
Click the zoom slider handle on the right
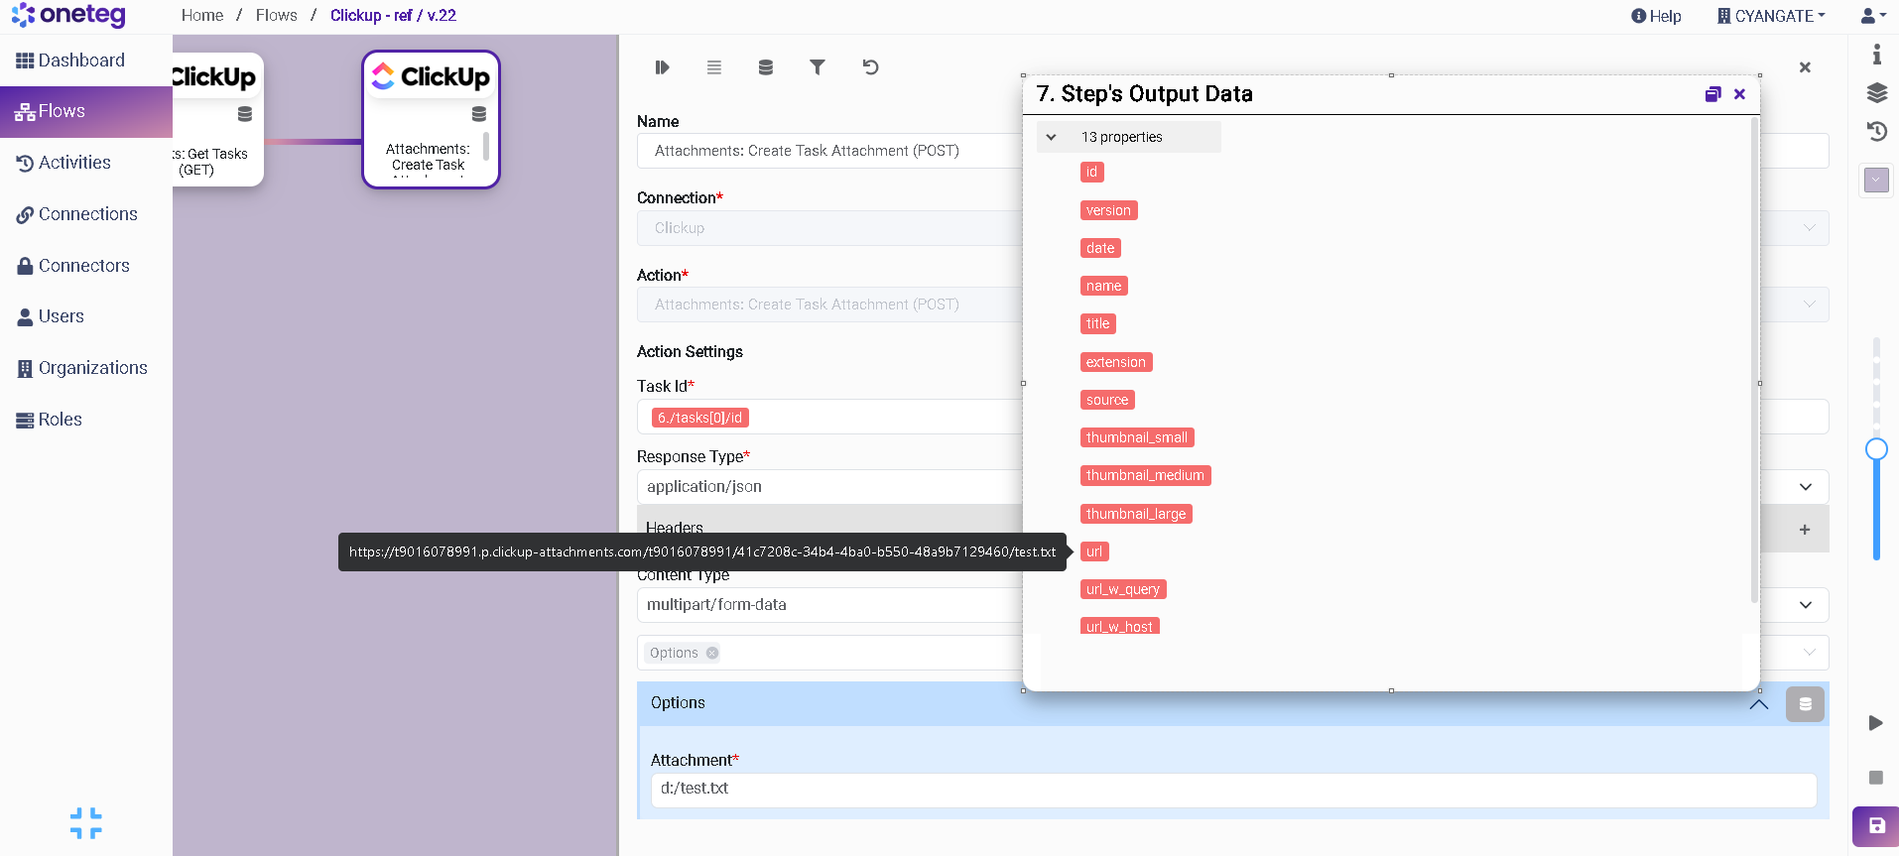1876,449
